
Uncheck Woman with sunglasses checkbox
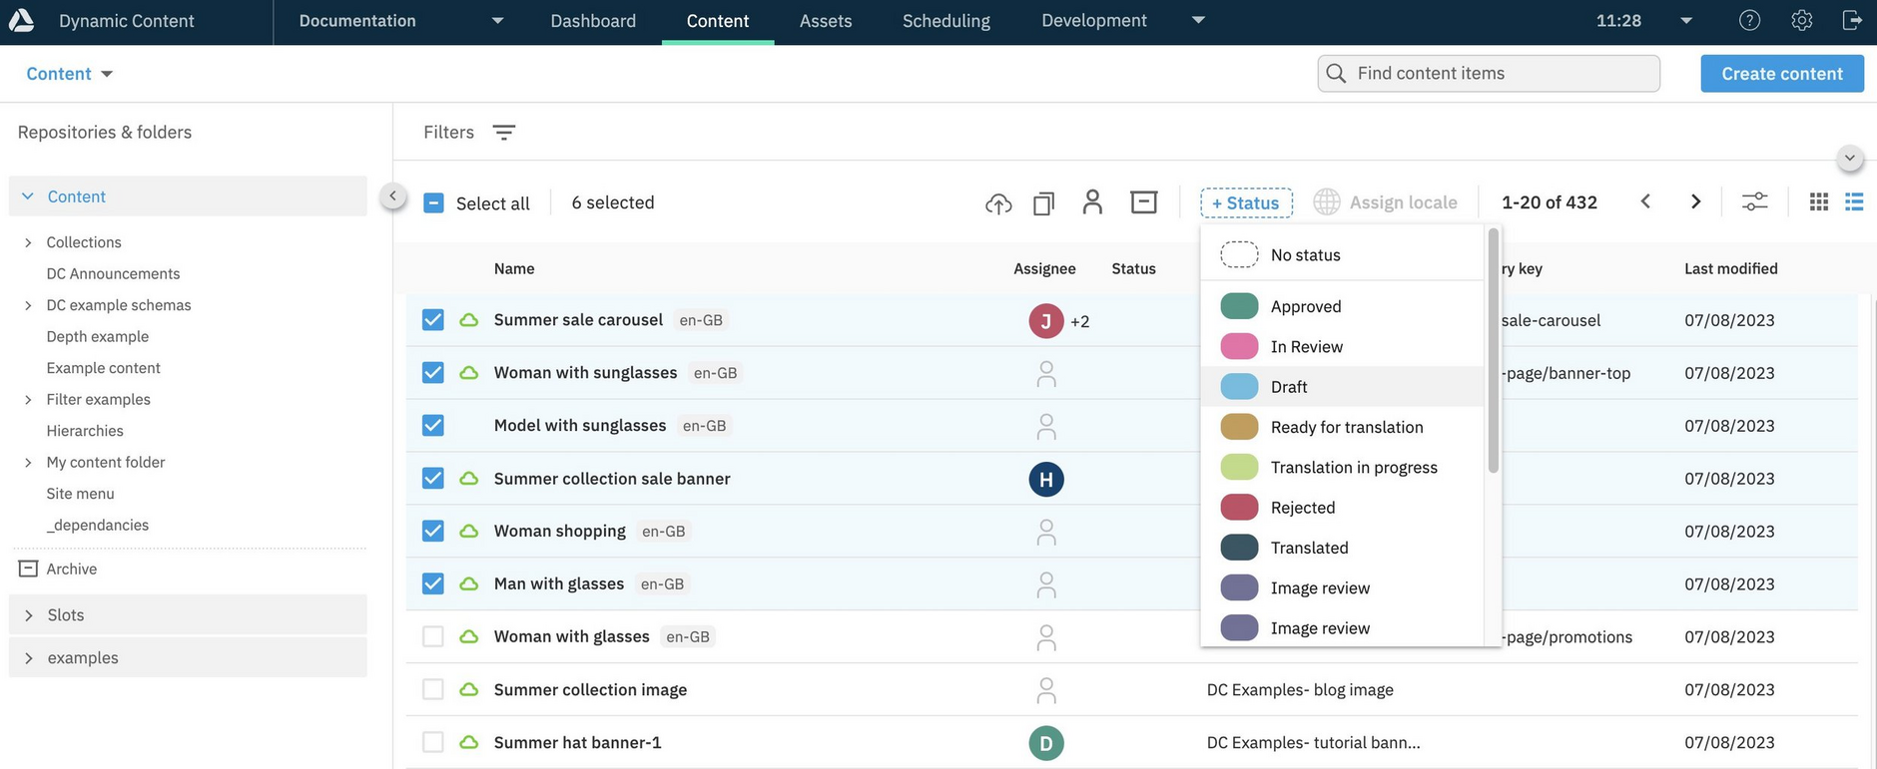pos(432,372)
